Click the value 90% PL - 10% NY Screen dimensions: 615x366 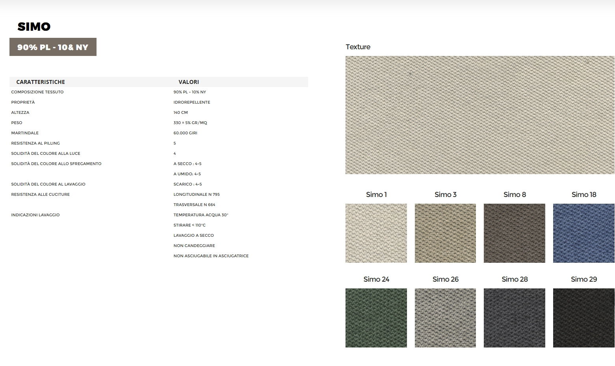[190, 92]
